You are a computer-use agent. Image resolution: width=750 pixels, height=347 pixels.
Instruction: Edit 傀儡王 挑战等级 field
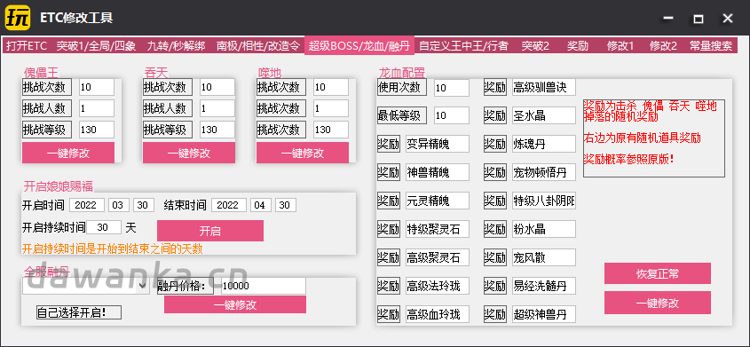(97, 130)
